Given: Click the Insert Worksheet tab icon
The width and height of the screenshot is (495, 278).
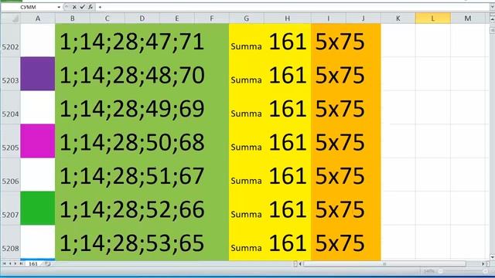Looking at the screenshot, I should coord(47,264).
